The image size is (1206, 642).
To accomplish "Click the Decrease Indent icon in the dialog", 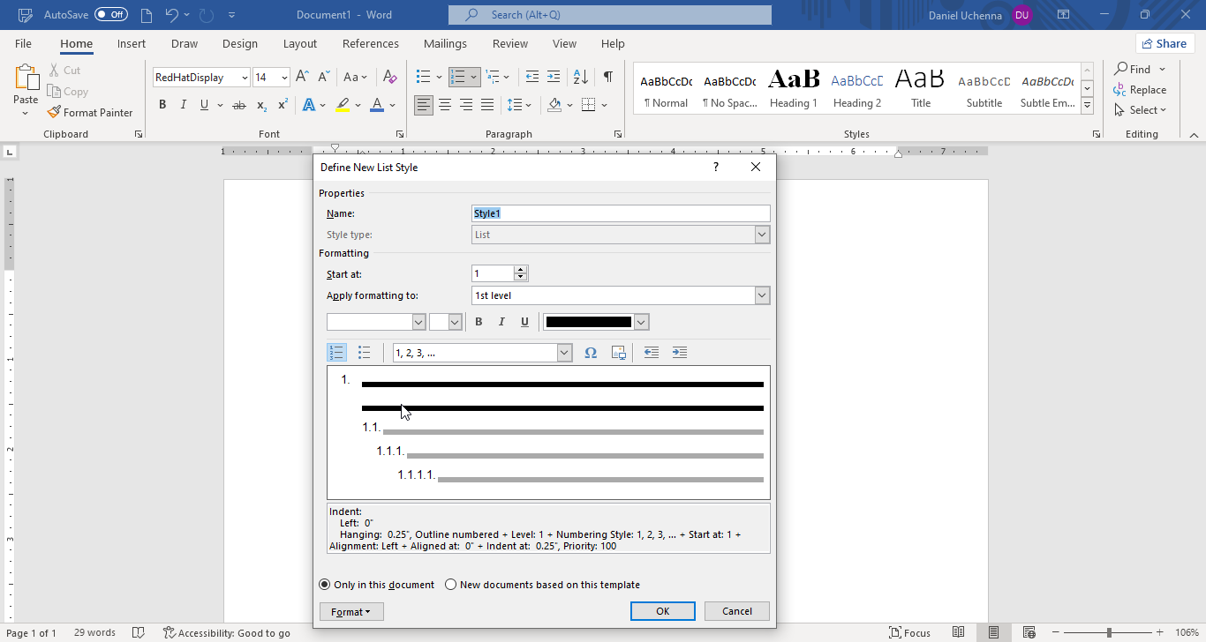I will 652,353.
